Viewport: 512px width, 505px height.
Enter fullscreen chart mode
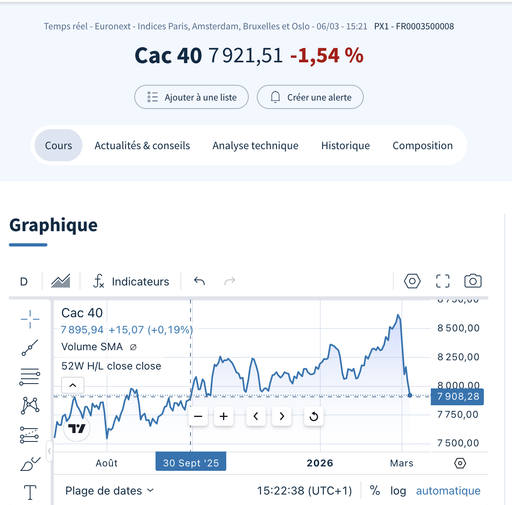[442, 281]
